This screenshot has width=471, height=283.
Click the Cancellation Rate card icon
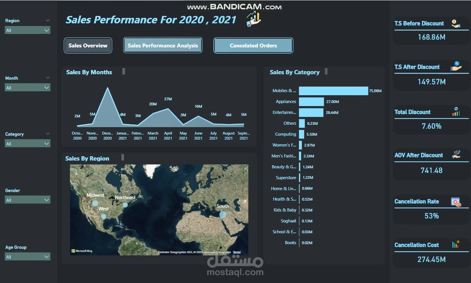(x=455, y=201)
